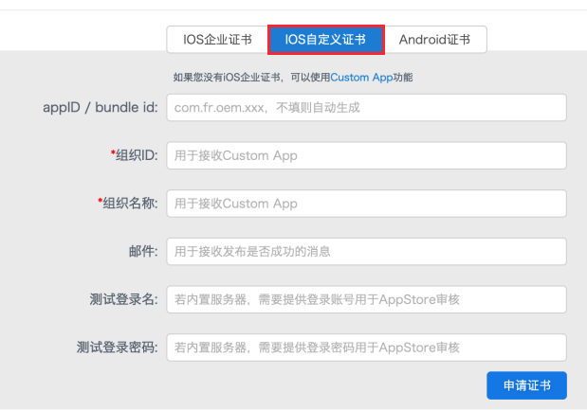
Task: Click the red asterisk beside 组织ID
Action: [113, 155]
